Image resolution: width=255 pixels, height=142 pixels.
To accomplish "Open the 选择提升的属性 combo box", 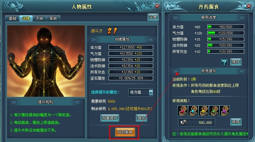I will point(141,93).
